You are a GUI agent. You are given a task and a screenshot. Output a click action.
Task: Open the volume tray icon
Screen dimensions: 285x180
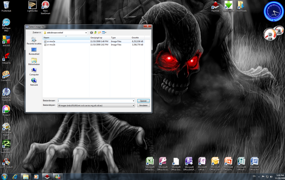click(x=271, y=177)
